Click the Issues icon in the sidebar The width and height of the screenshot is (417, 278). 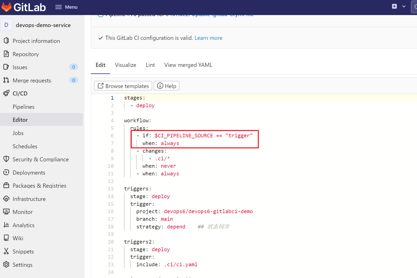[6, 67]
